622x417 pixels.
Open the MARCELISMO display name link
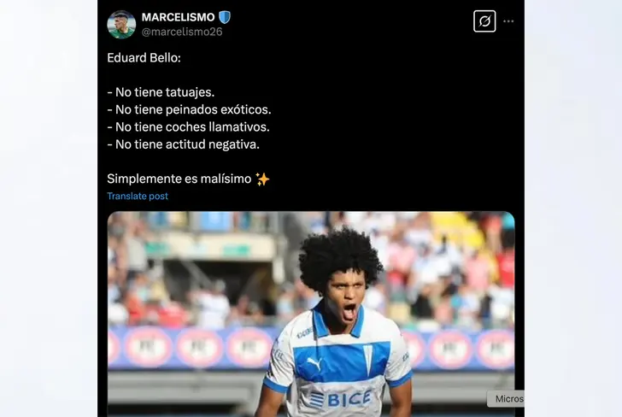178,17
